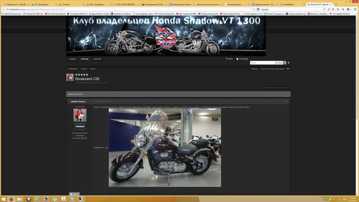The height and width of the screenshot is (202, 359).
Task: Open Booking.com Ottavia bookmark
Action: tap(121, 14)
